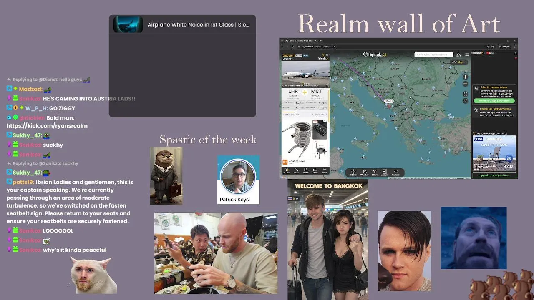Screen dimensions: 534x300
Task: Open Flightradar24 hamburger menu
Action: (x=467, y=55)
